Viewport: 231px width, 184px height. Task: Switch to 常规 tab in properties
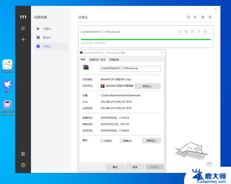click(83, 59)
